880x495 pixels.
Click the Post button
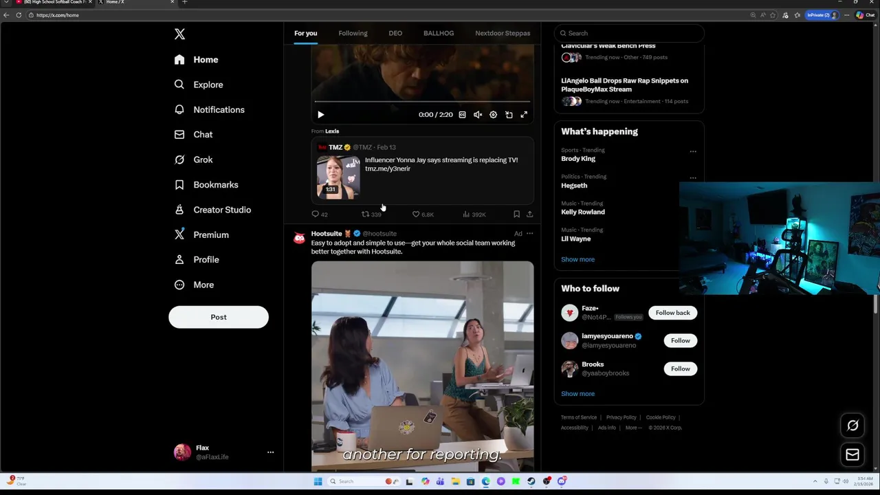[219, 317]
